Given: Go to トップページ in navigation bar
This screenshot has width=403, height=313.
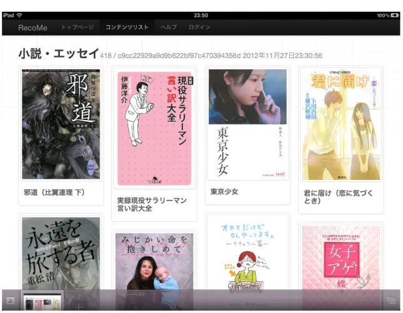Looking at the screenshot, I should (x=77, y=27).
